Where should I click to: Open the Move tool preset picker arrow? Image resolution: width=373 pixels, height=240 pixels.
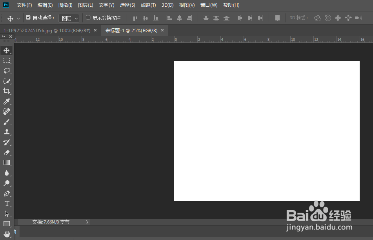pyautogui.click(x=18, y=18)
